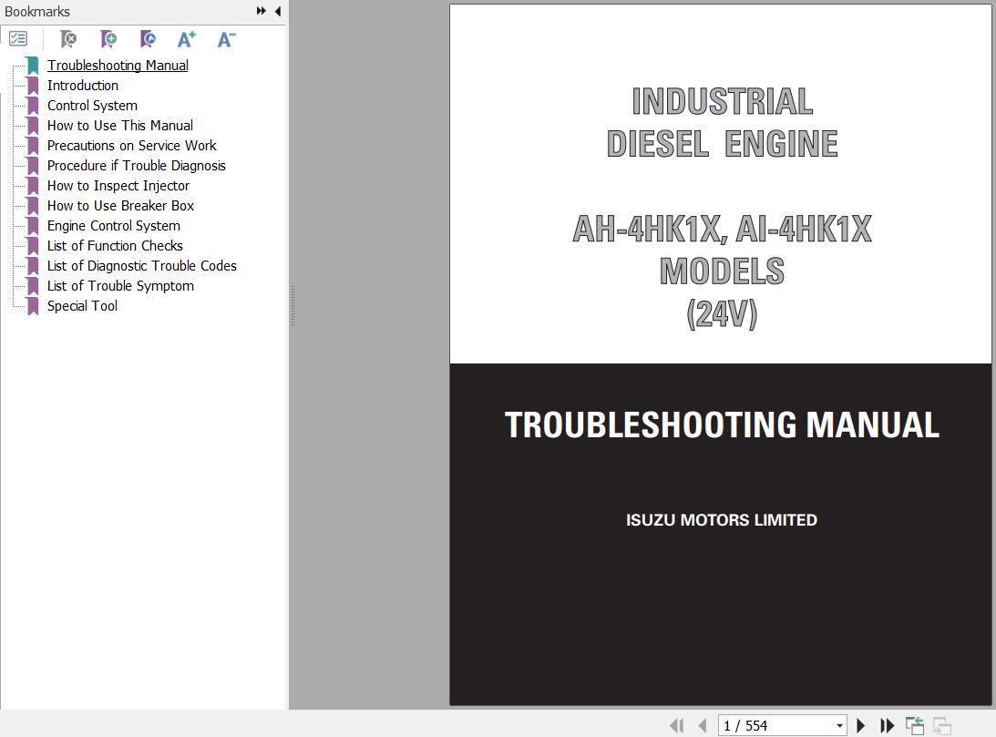Click the go to current bookmark icon
The image size is (996, 737).
148,39
